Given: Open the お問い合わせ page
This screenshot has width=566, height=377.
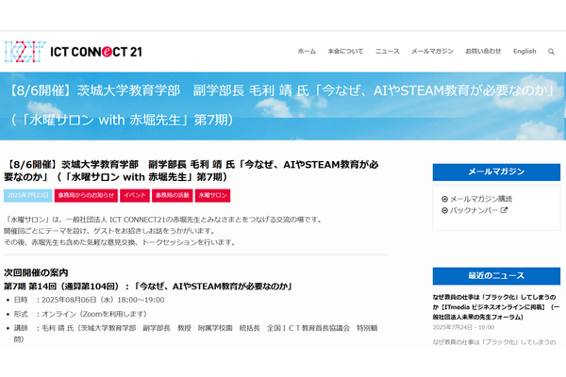Looking at the screenshot, I should point(483,51).
